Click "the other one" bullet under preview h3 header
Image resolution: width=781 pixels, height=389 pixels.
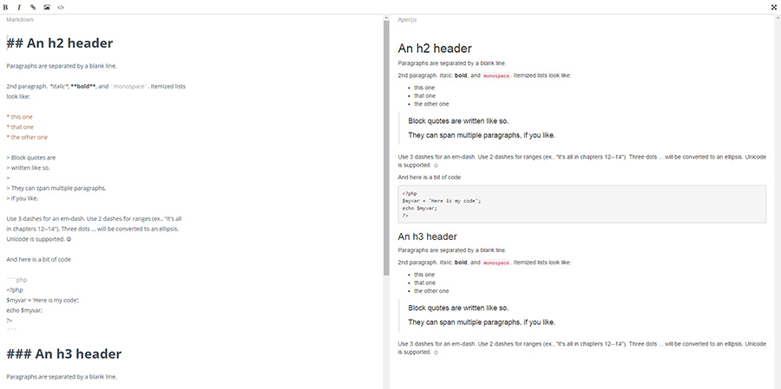431,291
